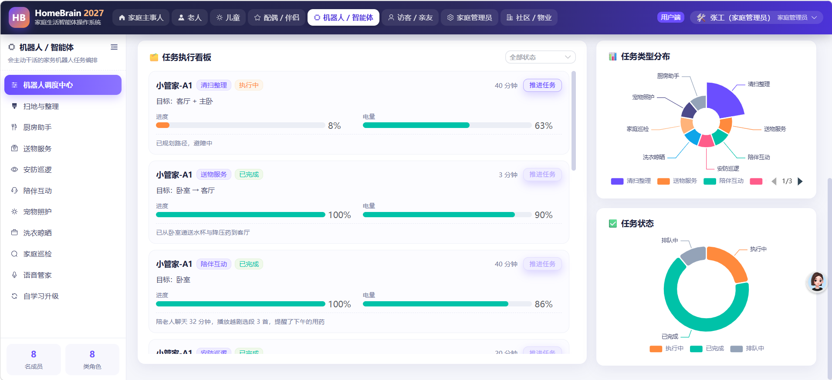832x380 pixels.
Task: Go to next legend page arrow
Action: [800, 182]
